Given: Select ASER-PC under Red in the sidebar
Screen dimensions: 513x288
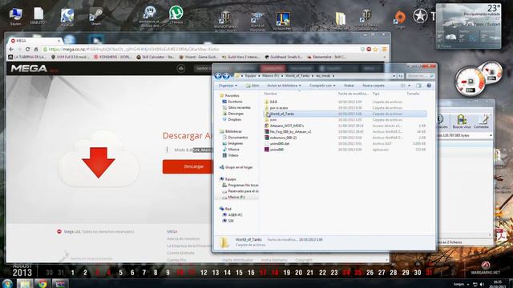Looking at the screenshot, I should [232, 215].
